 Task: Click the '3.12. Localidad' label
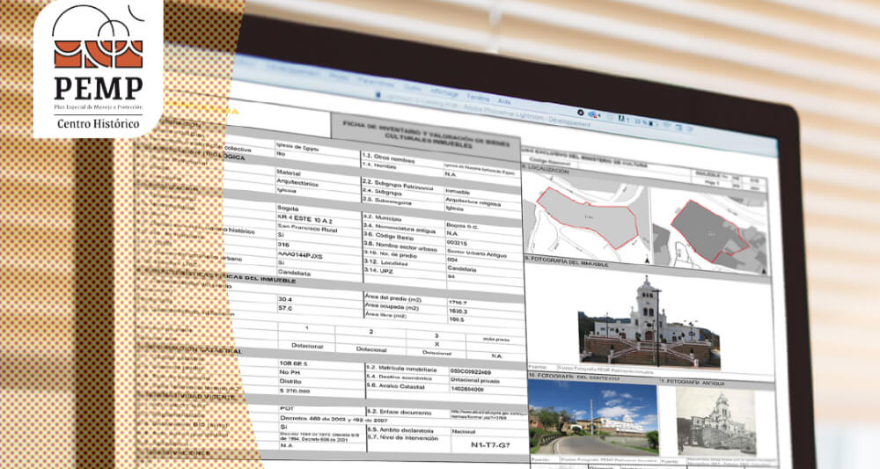(x=385, y=262)
